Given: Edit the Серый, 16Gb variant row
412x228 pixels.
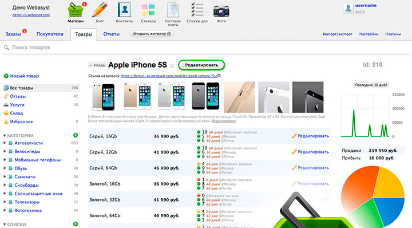Looking at the screenshot, I should tap(310, 136).
